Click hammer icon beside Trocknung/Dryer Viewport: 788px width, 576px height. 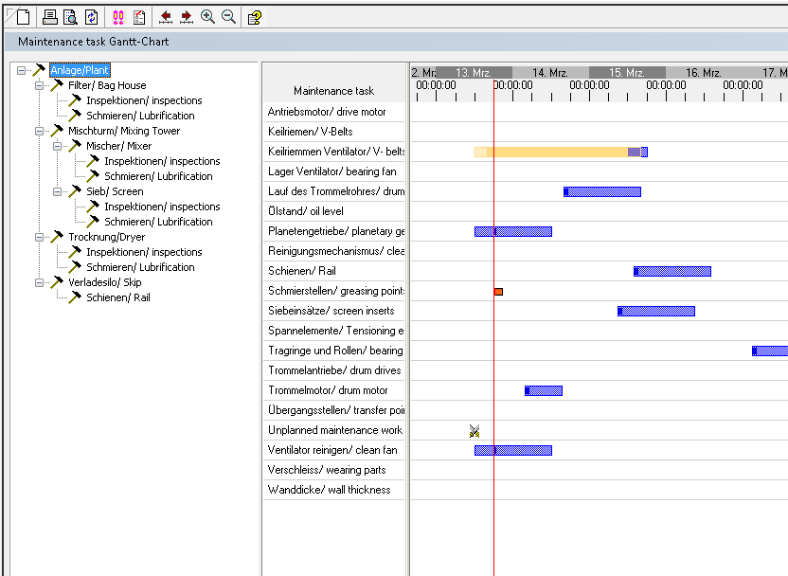(57, 237)
